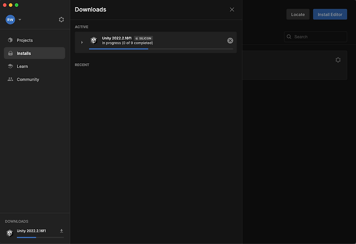
Task: Click the Projects cube icon
Action: pos(10,40)
